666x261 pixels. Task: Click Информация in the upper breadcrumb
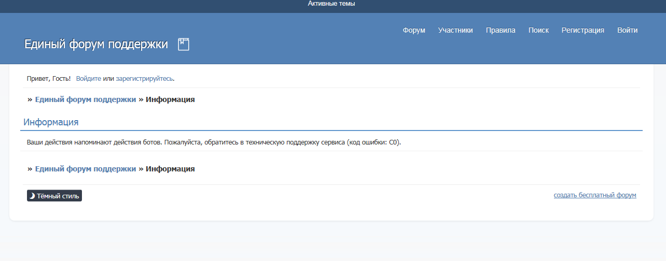[170, 99]
